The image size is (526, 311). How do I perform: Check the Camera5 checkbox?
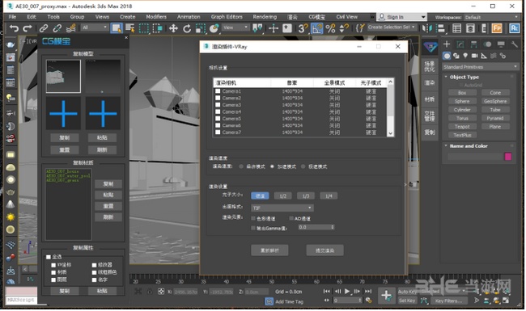tap(218, 119)
